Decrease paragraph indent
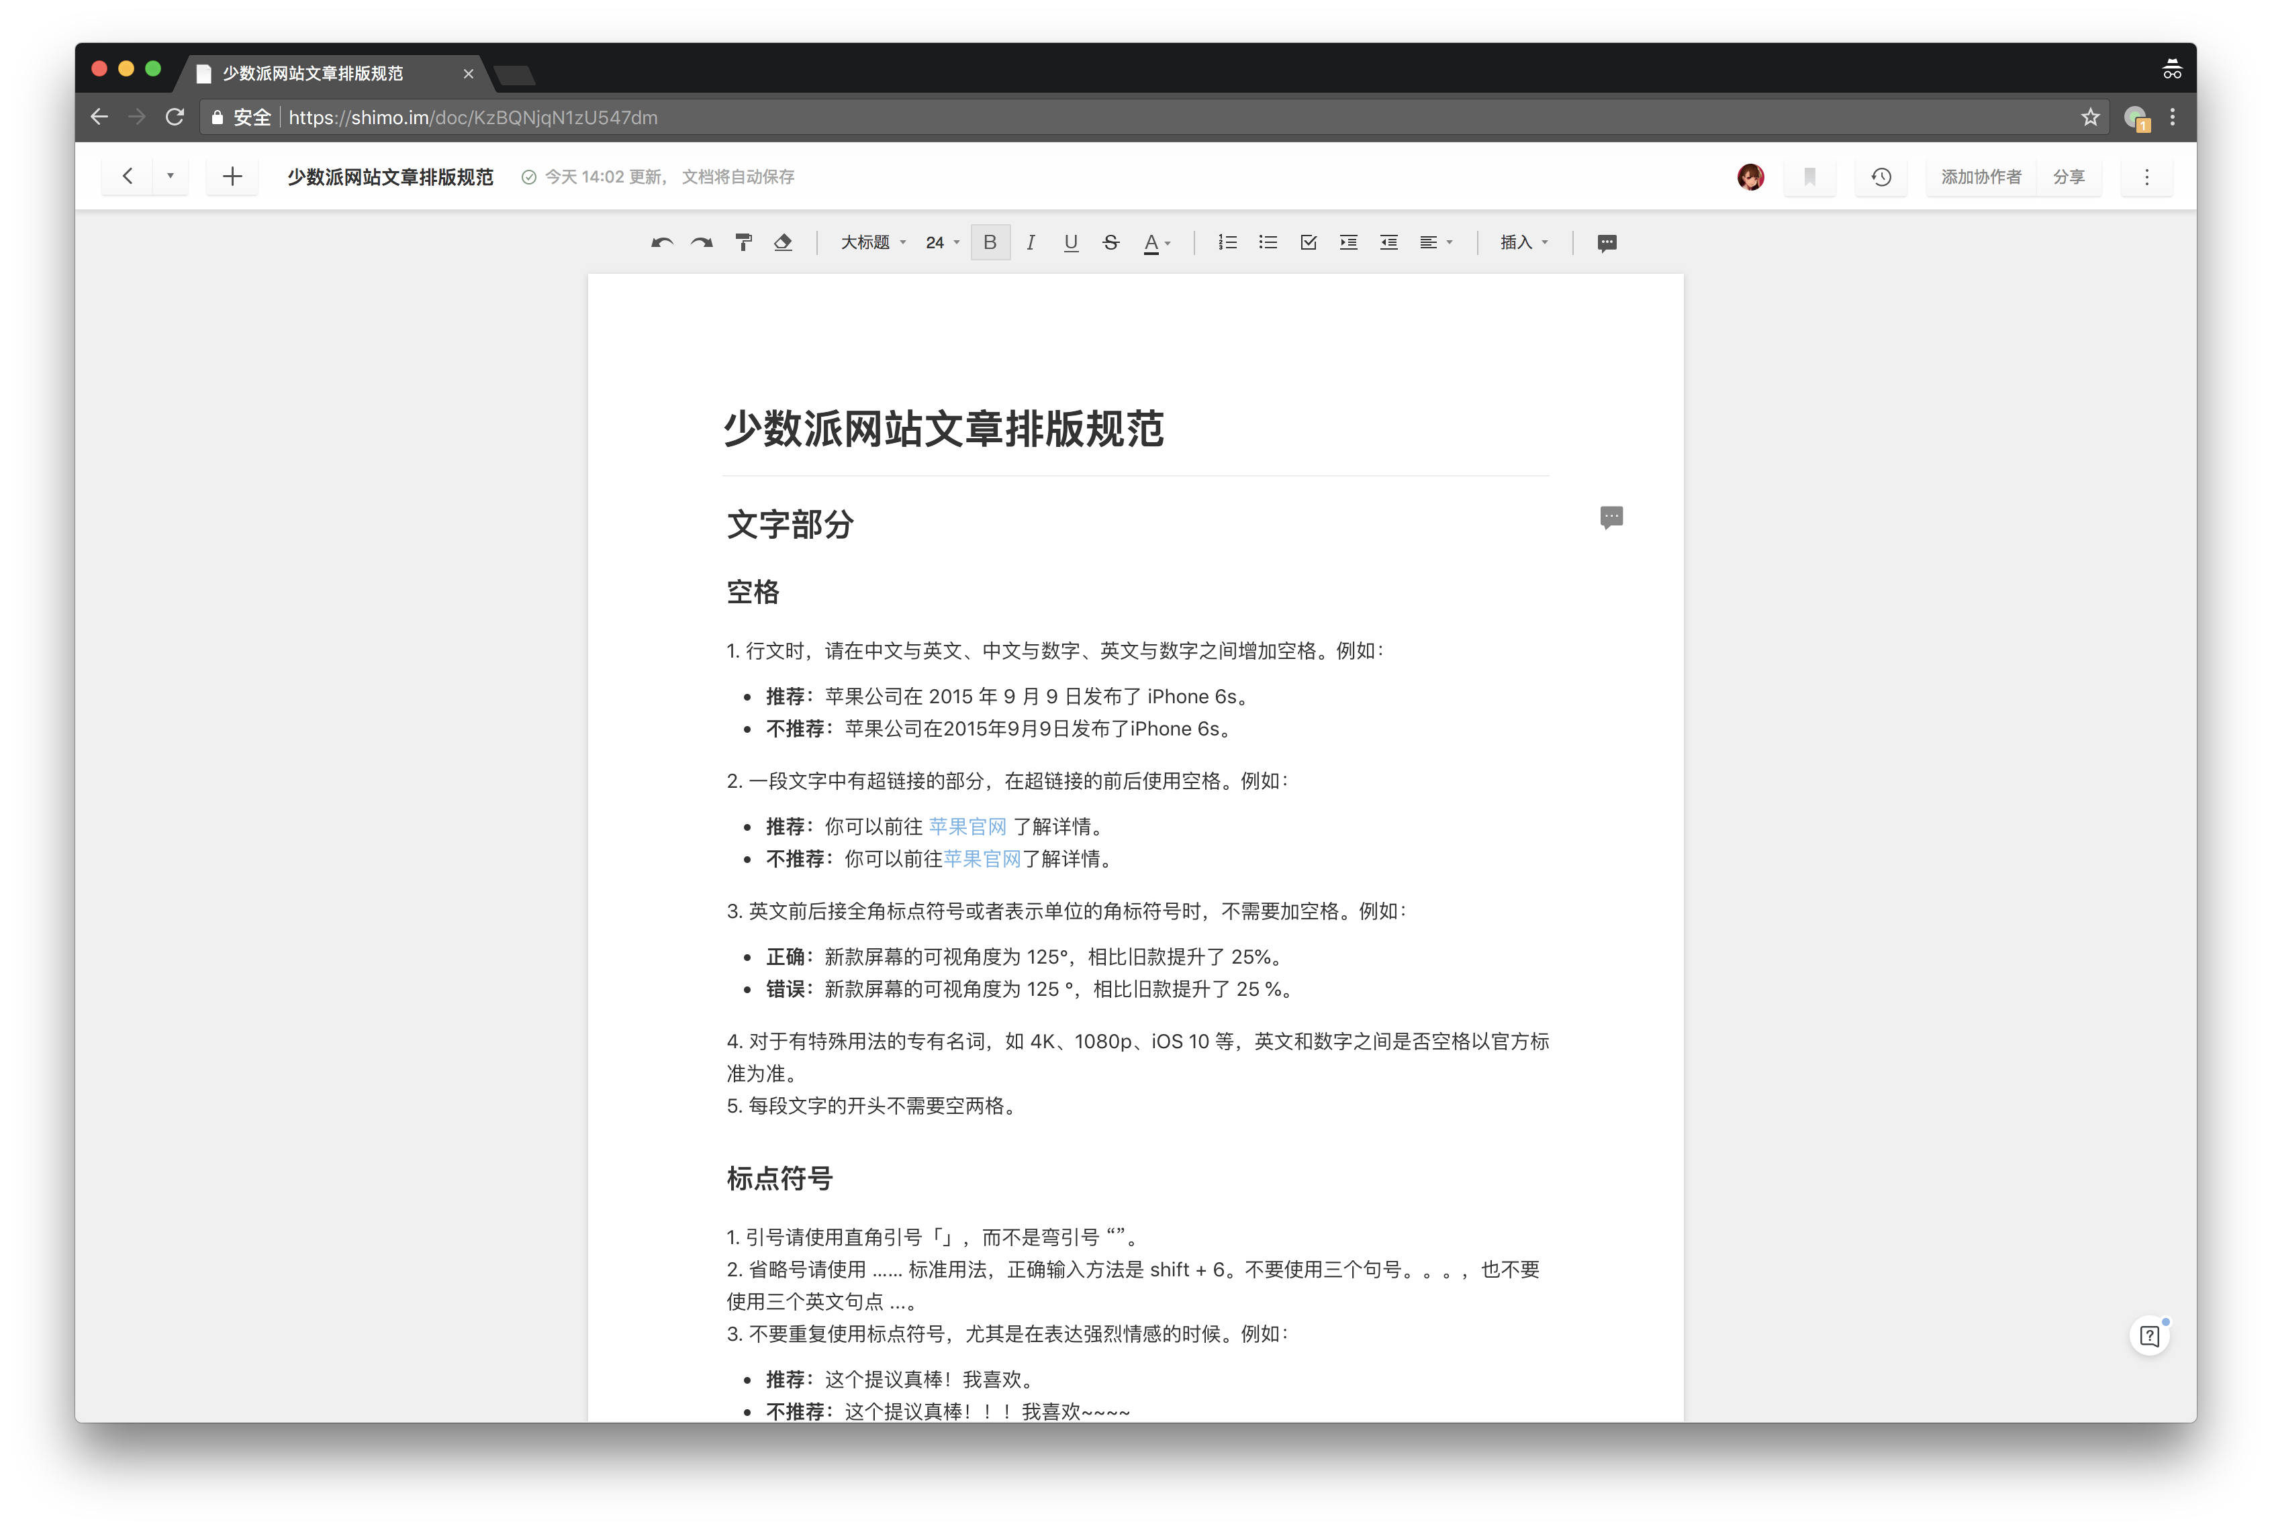This screenshot has height=1530, width=2272. pyautogui.click(x=1388, y=243)
